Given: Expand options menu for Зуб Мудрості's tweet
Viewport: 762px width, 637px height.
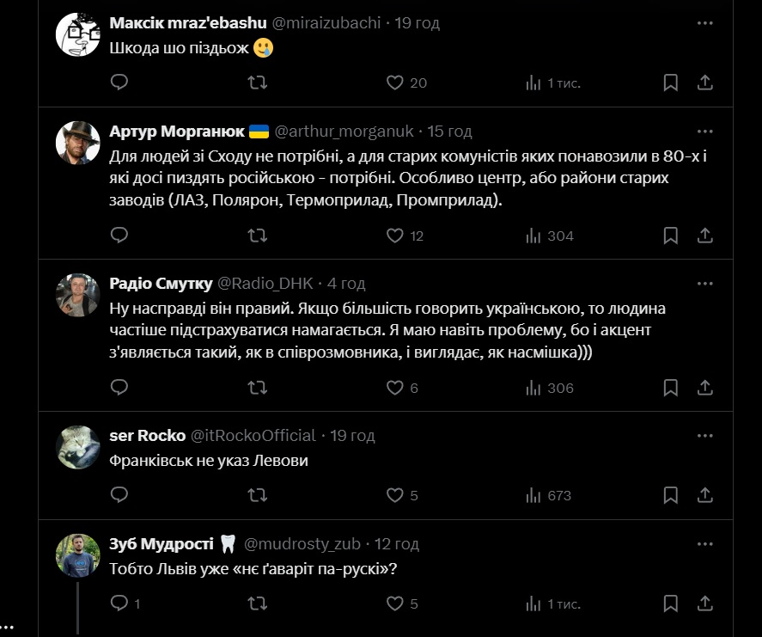Looking at the screenshot, I should coord(704,544).
